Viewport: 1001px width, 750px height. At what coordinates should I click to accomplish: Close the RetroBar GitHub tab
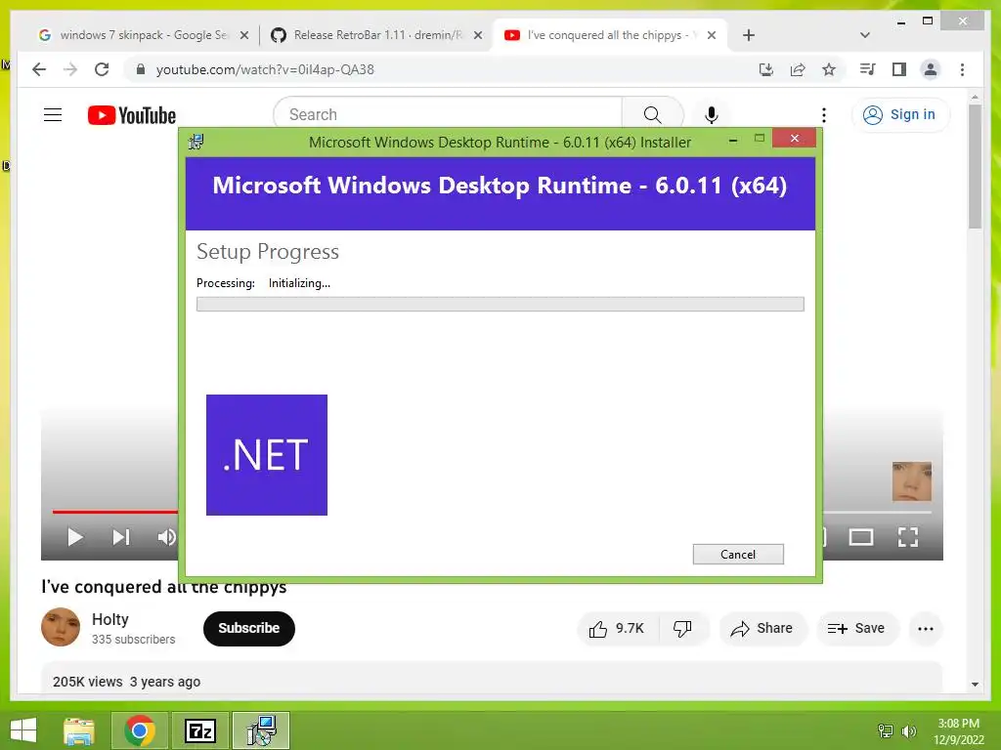point(477,35)
